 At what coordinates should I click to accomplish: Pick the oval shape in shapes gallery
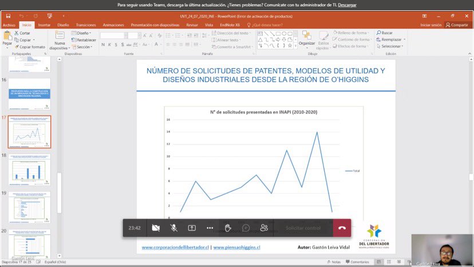click(x=284, y=34)
